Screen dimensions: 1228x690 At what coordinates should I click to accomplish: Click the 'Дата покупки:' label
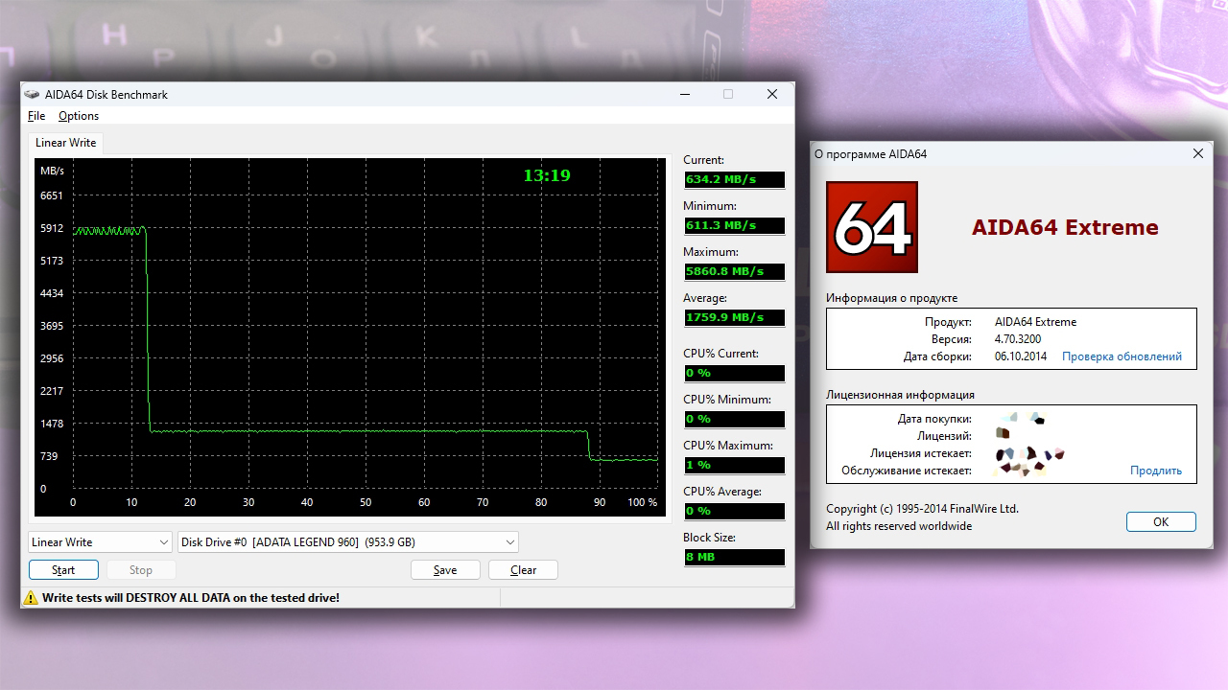pos(935,419)
